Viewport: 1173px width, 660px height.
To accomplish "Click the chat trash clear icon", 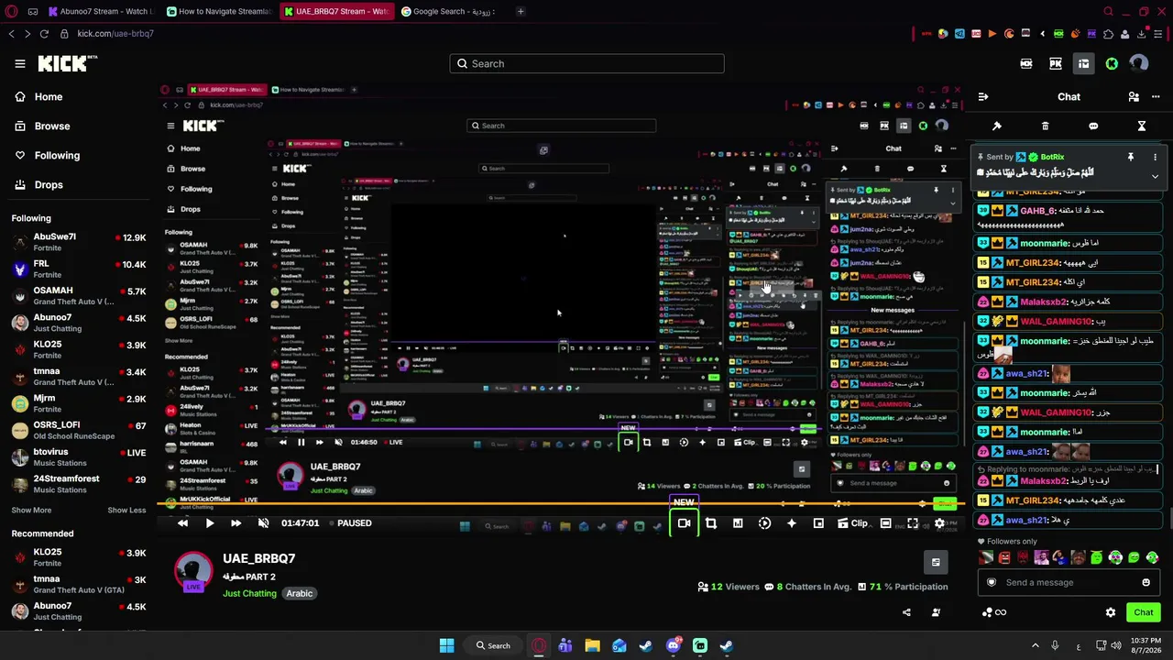I will 1045,126.
